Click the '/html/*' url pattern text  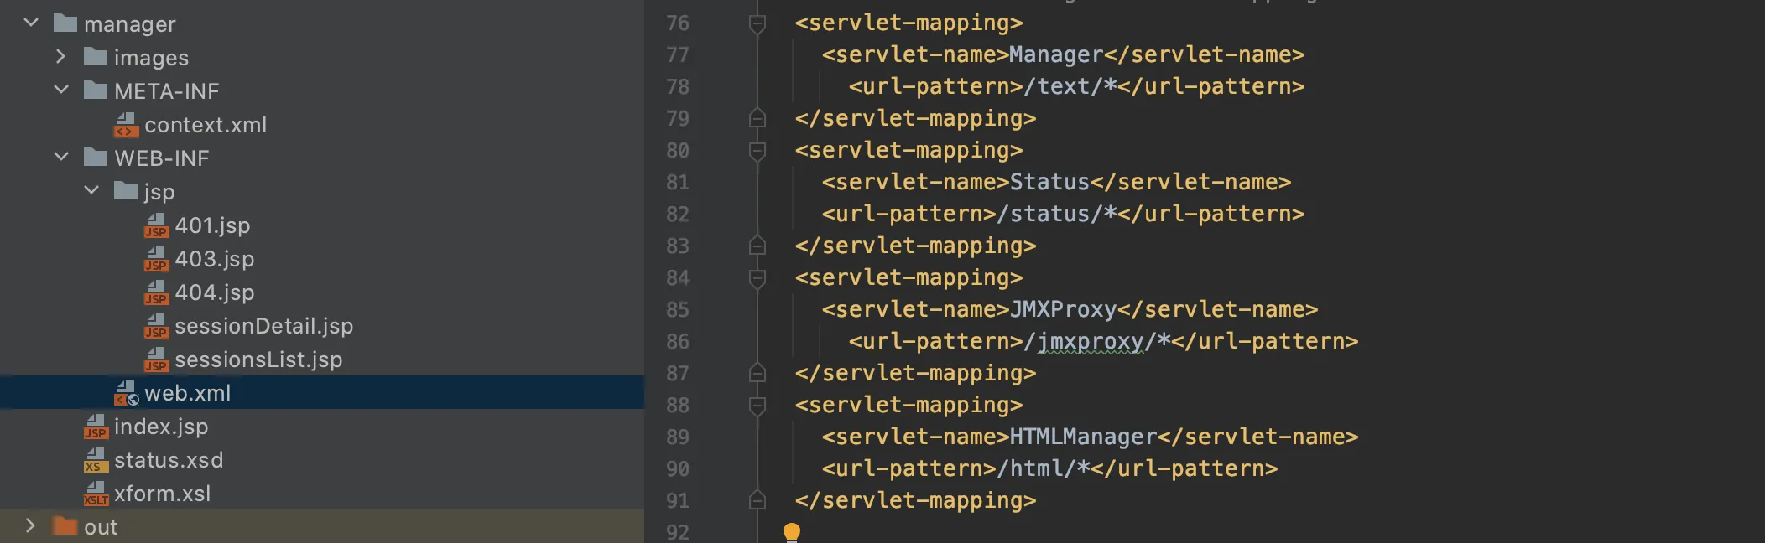1043,468
